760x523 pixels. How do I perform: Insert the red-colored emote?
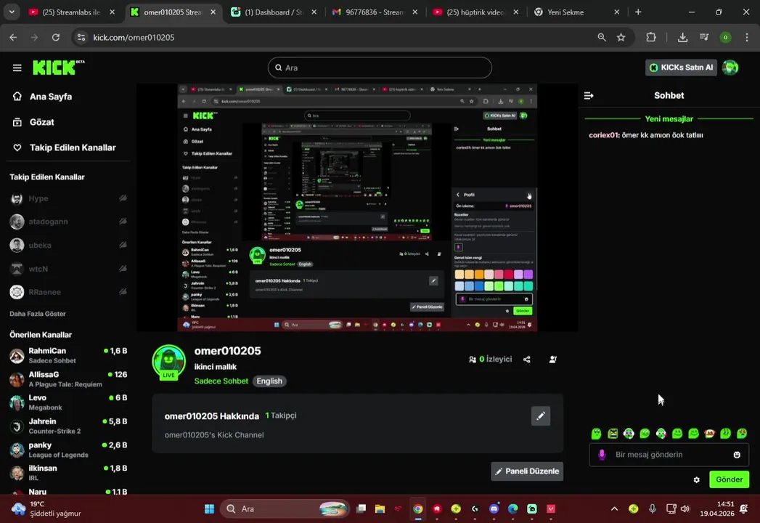click(710, 433)
